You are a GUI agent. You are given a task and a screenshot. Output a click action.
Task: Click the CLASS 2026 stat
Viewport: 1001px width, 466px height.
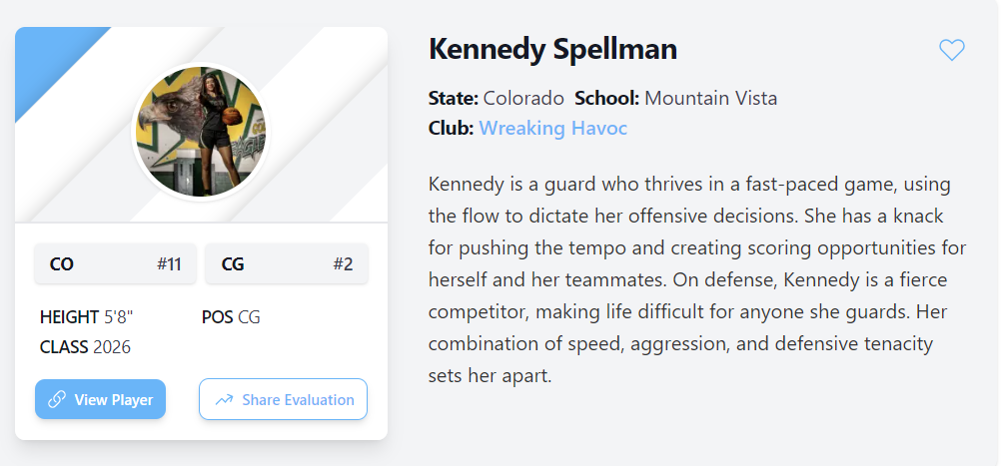coord(85,347)
